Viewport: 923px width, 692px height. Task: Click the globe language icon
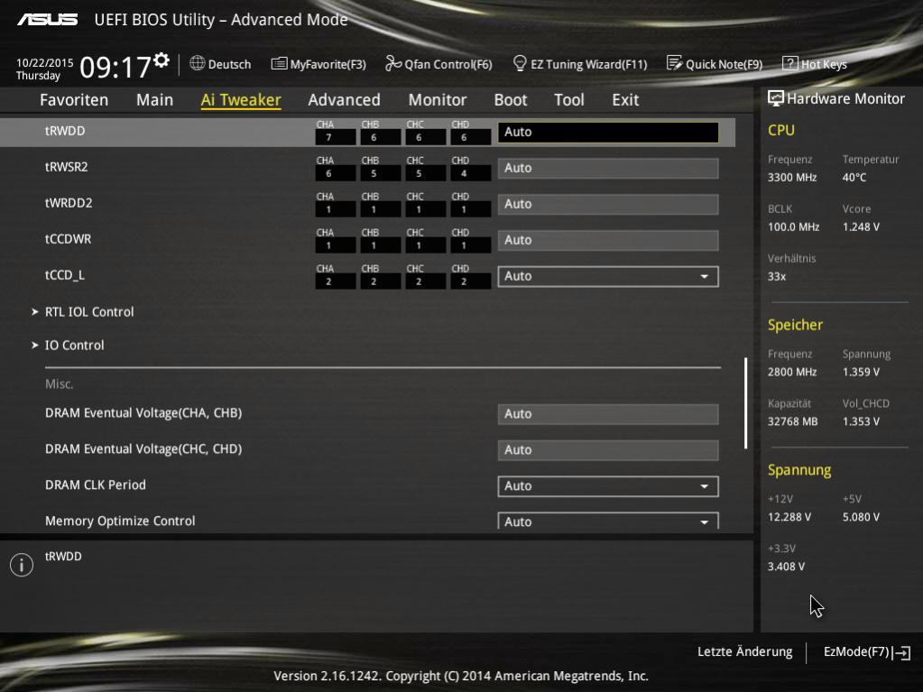198,63
